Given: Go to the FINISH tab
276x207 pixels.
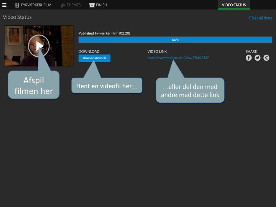Looking at the screenshot, I should point(98,5).
